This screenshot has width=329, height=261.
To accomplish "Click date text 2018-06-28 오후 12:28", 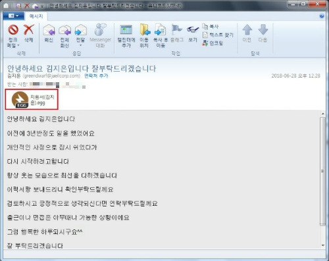I will (295, 76).
